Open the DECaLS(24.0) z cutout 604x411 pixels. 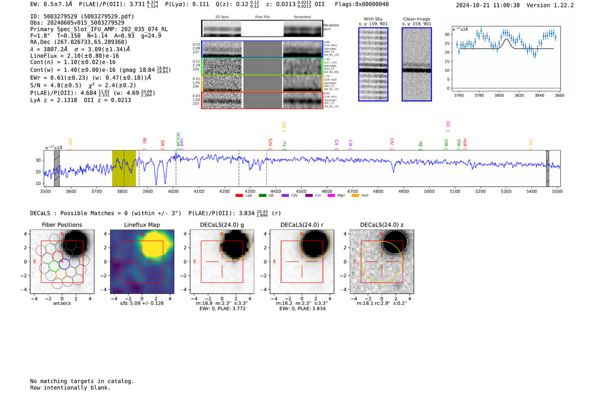pyautogui.click(x=382, y=262)
